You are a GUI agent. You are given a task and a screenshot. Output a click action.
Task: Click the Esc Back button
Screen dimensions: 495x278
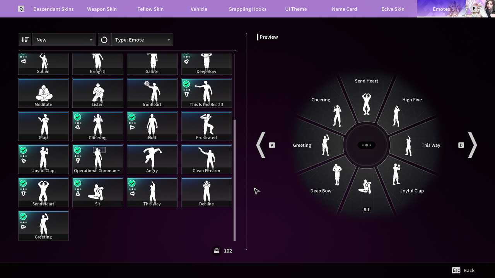click(463, 270)
